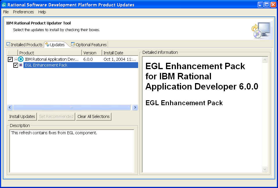Image resolution: width=278 pixels, height=188 pixels.
Task: Click the version value 6.0.0
Action: tap(88, 59)
